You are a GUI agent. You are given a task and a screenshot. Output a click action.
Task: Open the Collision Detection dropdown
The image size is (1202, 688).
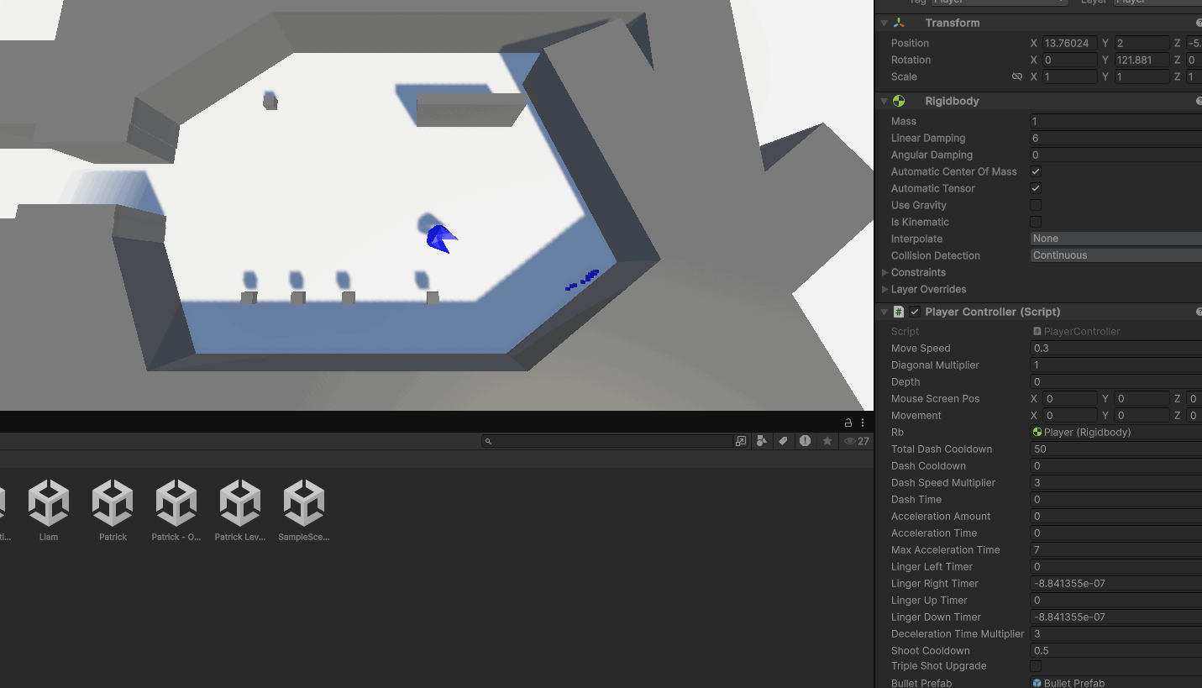(1116, 255)
